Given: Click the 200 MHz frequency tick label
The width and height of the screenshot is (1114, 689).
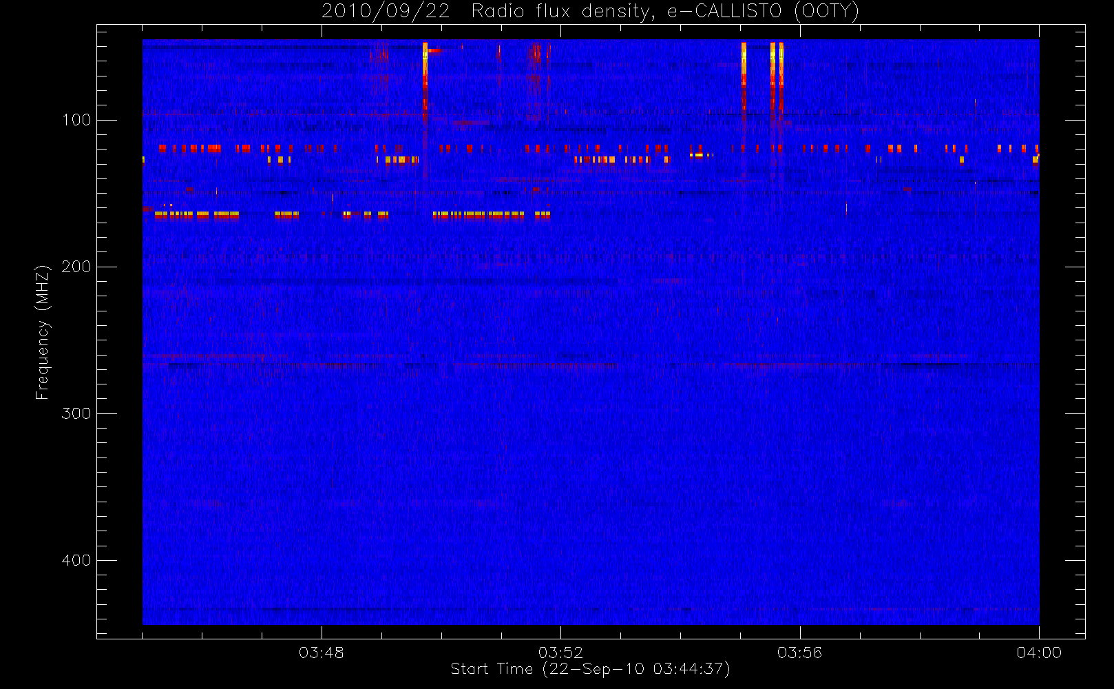Looking at the screenshot, I should (76, 267).
